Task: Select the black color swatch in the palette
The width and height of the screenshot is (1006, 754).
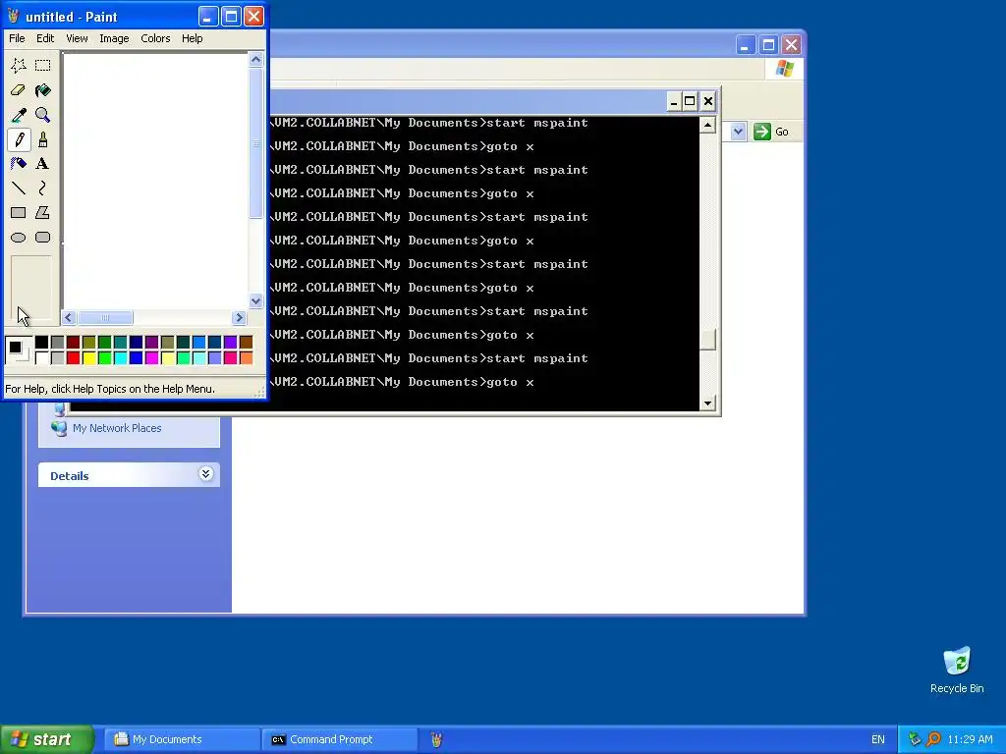Action: tap(41, 343)
